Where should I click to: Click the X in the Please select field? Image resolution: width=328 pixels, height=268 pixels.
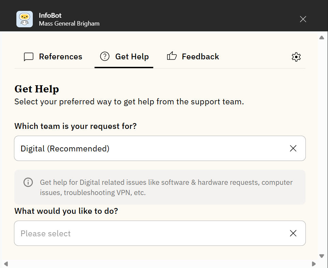pos(293,233)
